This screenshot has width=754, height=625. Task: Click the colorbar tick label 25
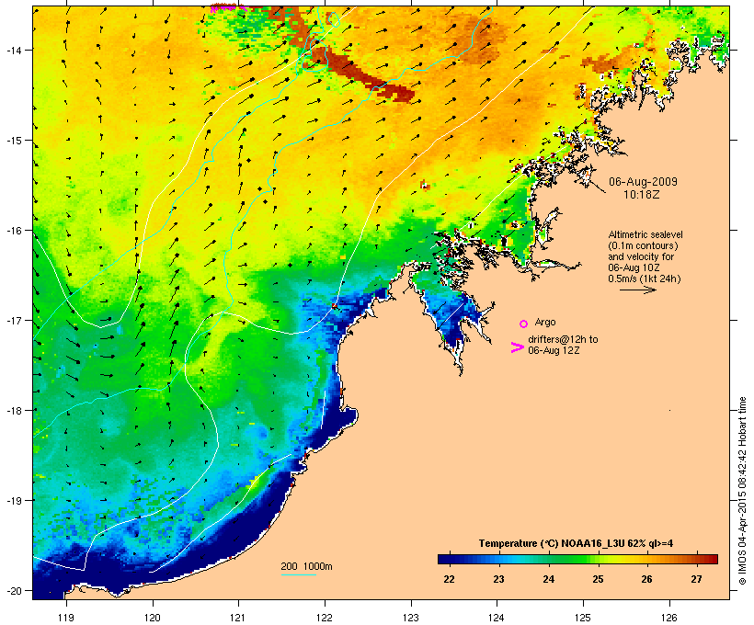(598, 579)
